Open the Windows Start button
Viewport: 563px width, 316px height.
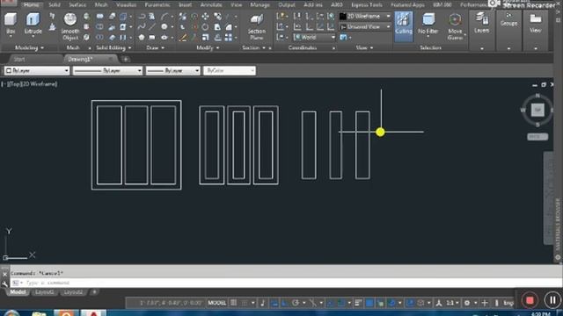[x=11, y=313]
